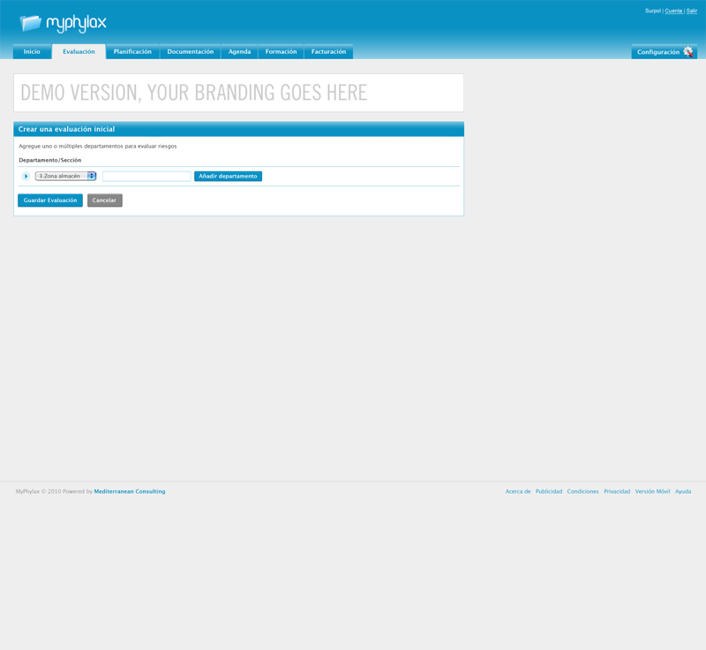Click the department name text field
This screenshot has width=706, height=650.
click(x=146, y=177)
